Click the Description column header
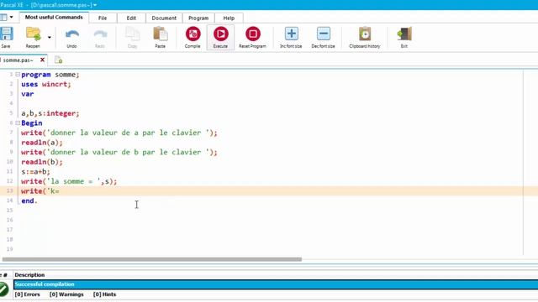Screen dimensions: 538x302 30,275
